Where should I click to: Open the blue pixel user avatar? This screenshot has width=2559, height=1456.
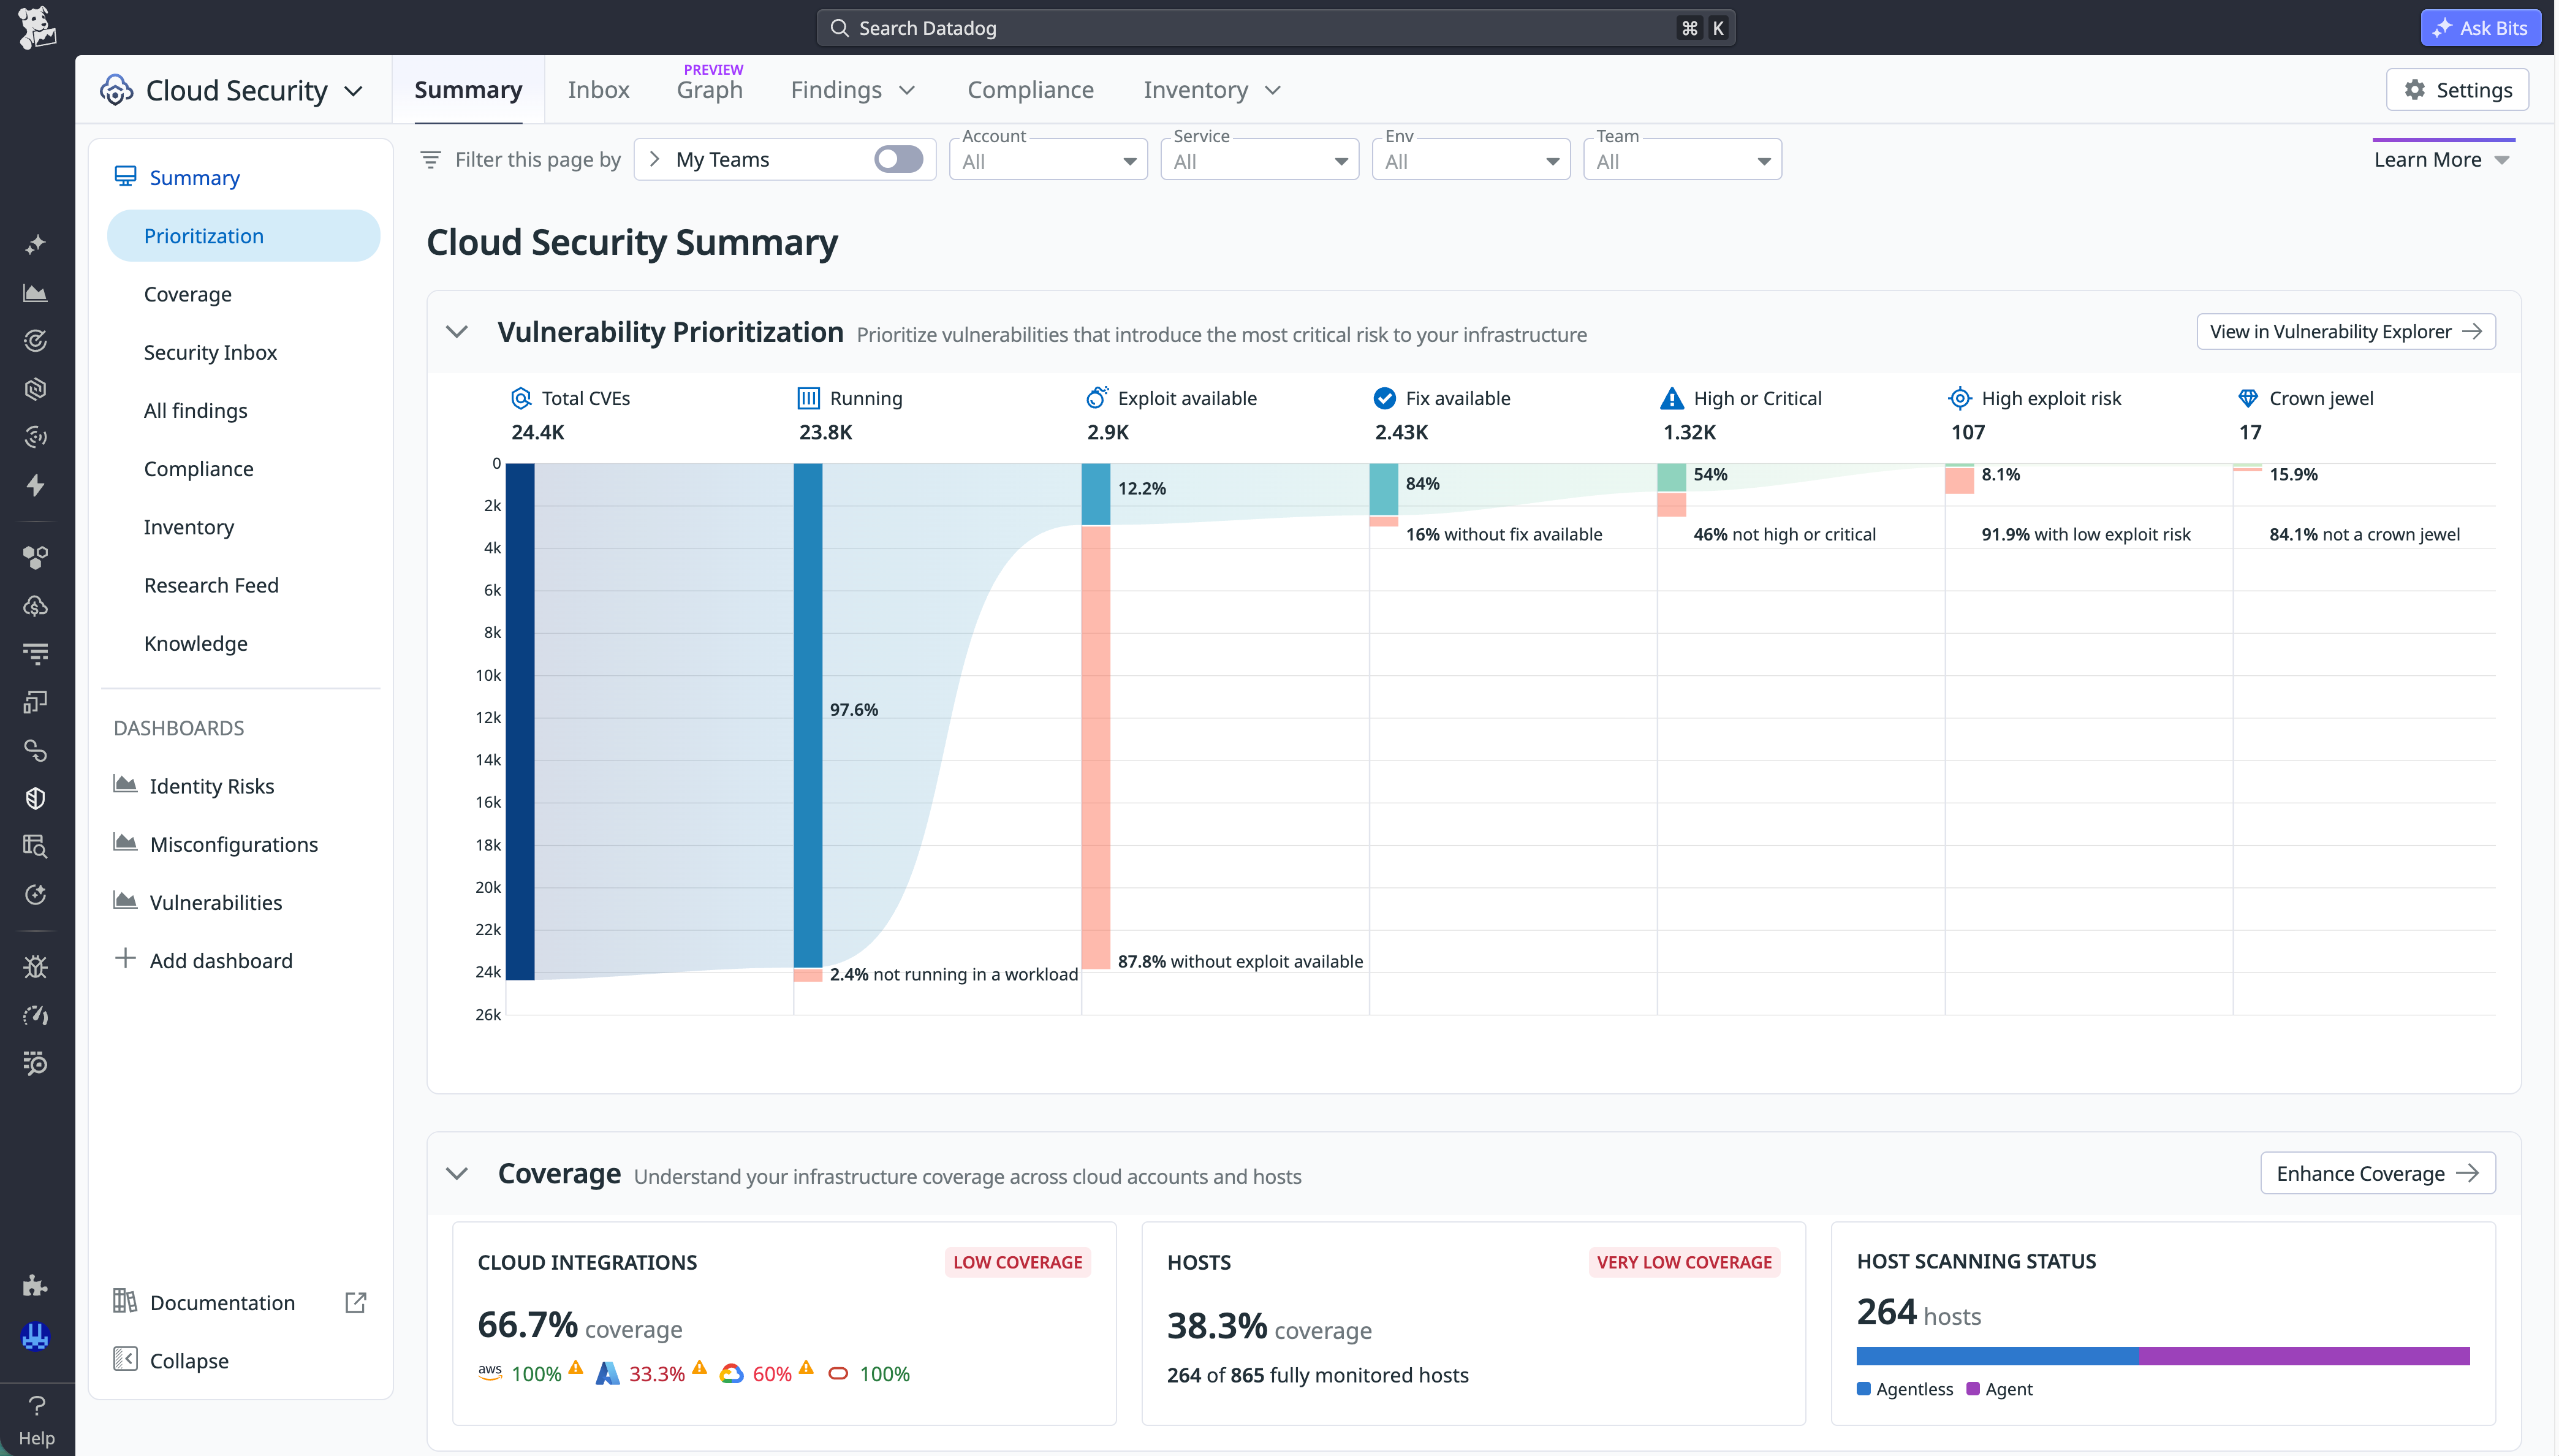coord(36,1336)
